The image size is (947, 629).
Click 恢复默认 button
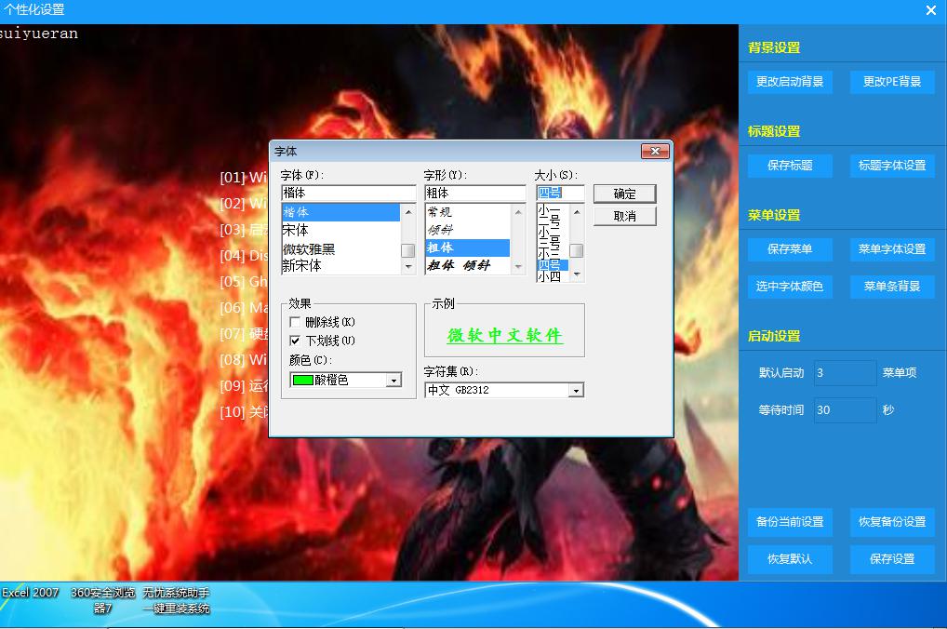(x=790, y=559)
